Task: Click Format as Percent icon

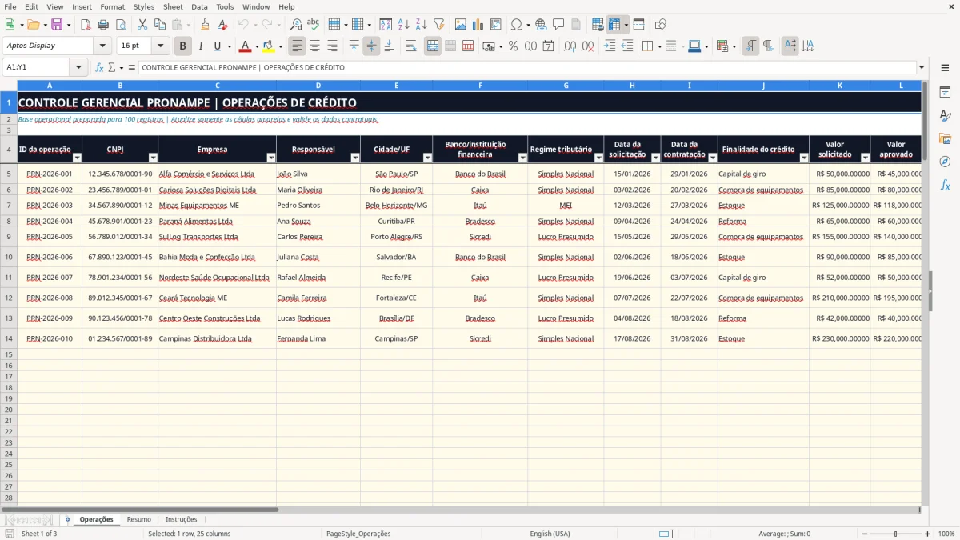Action: [x=513, y=46]
